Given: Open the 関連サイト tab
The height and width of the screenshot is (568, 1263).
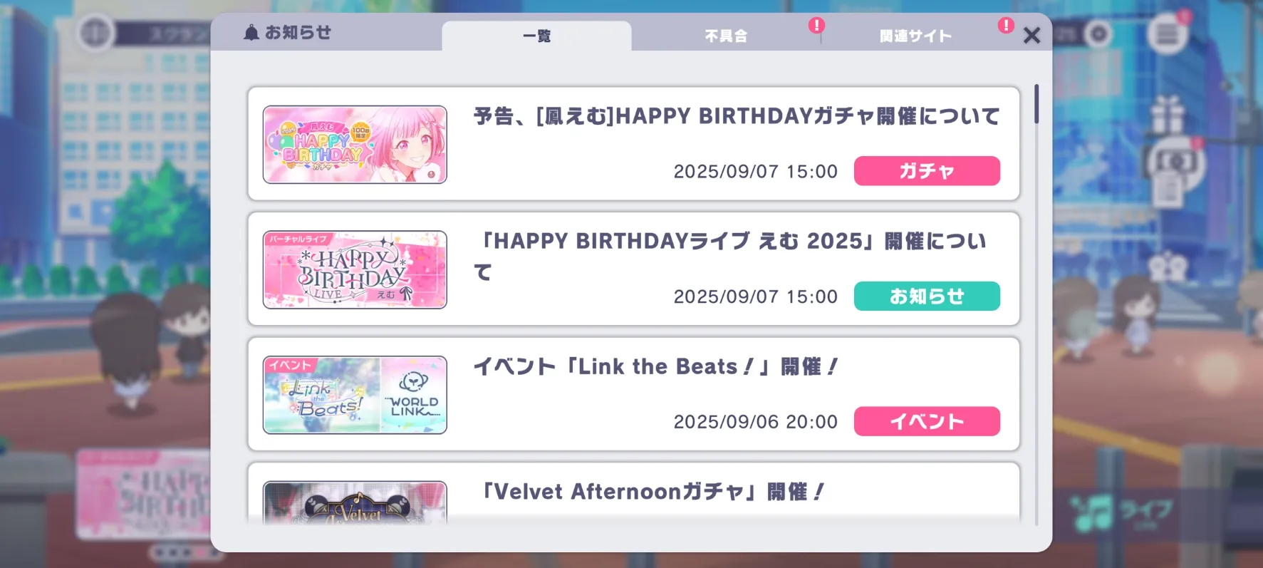Looking at the screenshot, I should point(915,36).
